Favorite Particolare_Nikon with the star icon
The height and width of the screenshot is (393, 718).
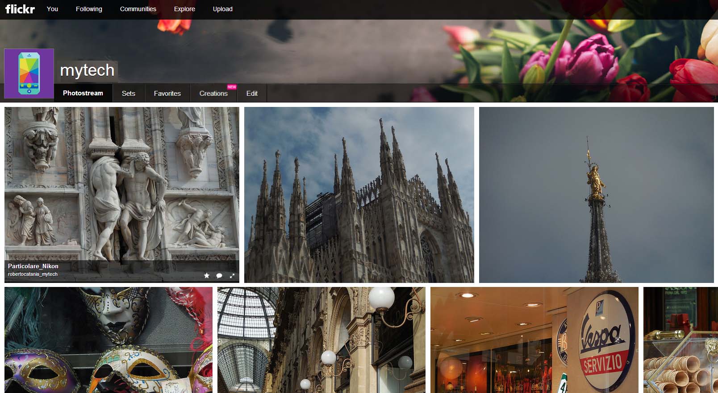click(207, 275)
